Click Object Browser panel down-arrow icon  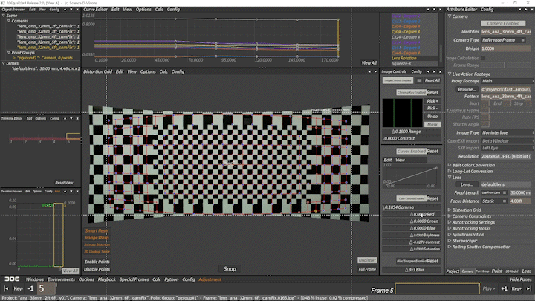pos(71,10)
